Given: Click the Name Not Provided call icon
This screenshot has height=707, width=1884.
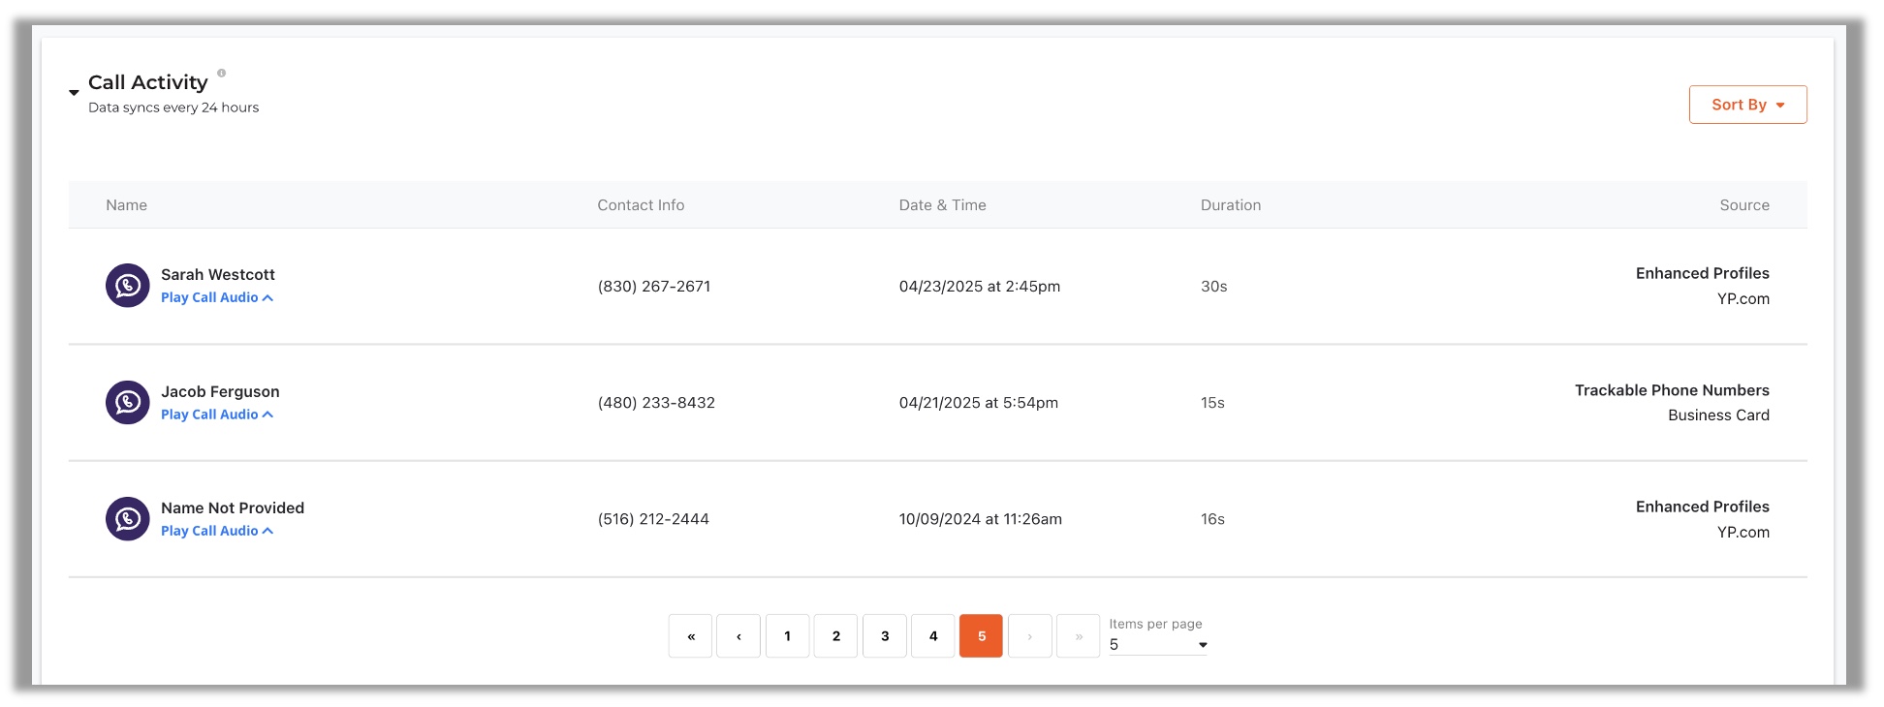Looking at the screenshot, I should point(127,519).
